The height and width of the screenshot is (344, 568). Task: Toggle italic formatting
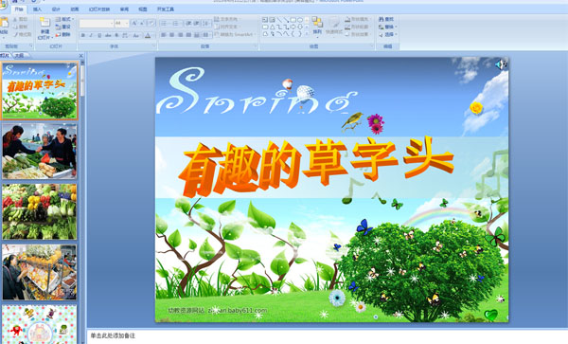(x=91, y=35)
